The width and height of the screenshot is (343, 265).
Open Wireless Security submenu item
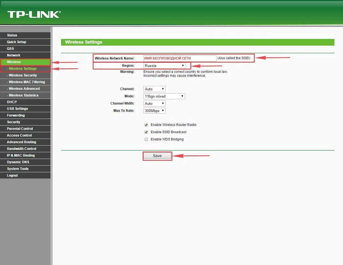pos(25,75)
